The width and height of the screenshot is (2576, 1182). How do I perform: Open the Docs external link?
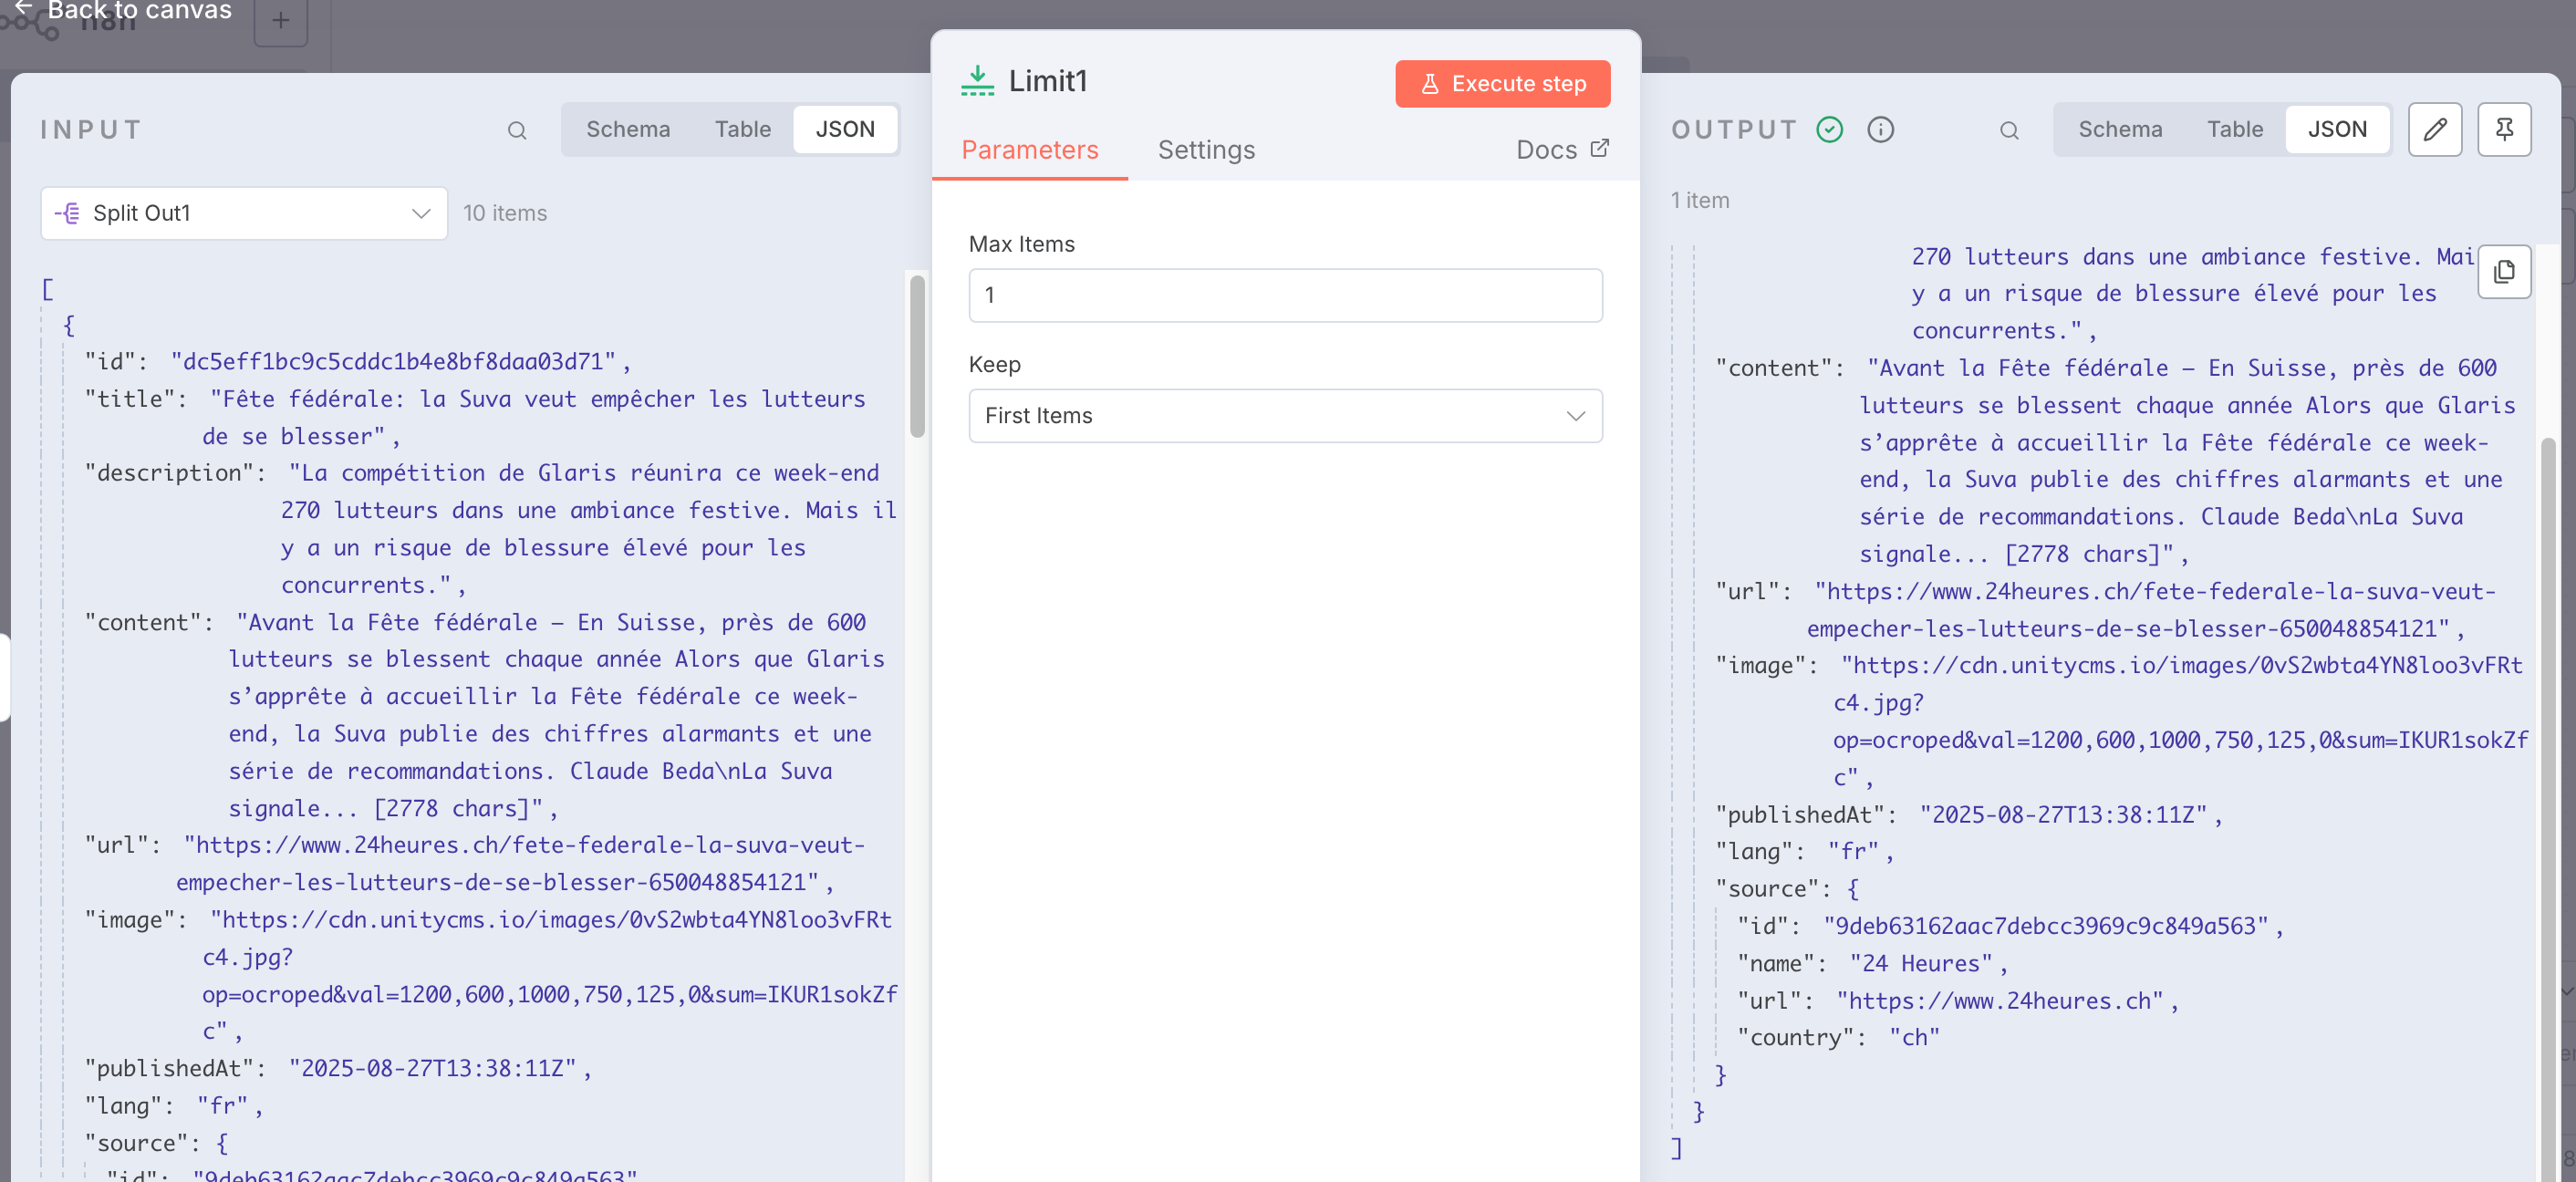[1561, 150]
